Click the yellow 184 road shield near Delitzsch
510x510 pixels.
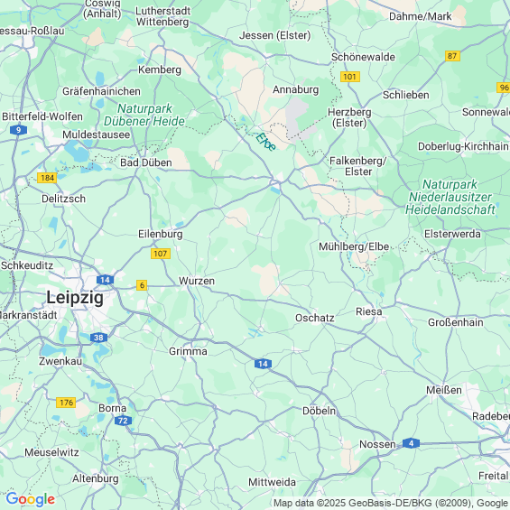pos(47,178)
